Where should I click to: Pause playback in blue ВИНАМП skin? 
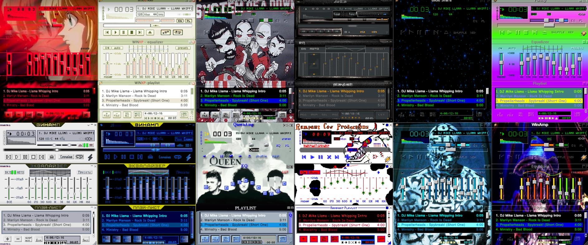[x=124, y=157]
